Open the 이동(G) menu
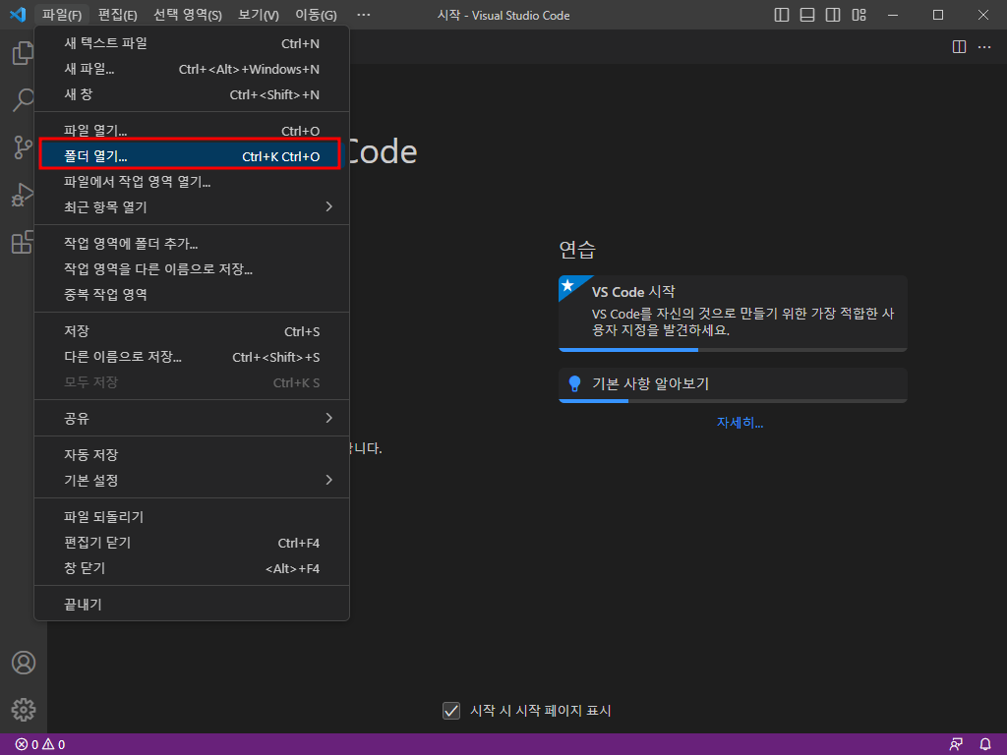The height and width of the screenshot is (755, 1007). pos(316,15)
